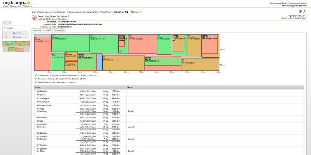Screen dimensions: 311x155
Task: Select the 009 Hauptgerät block in floor plan
Action: click(71, 56)
